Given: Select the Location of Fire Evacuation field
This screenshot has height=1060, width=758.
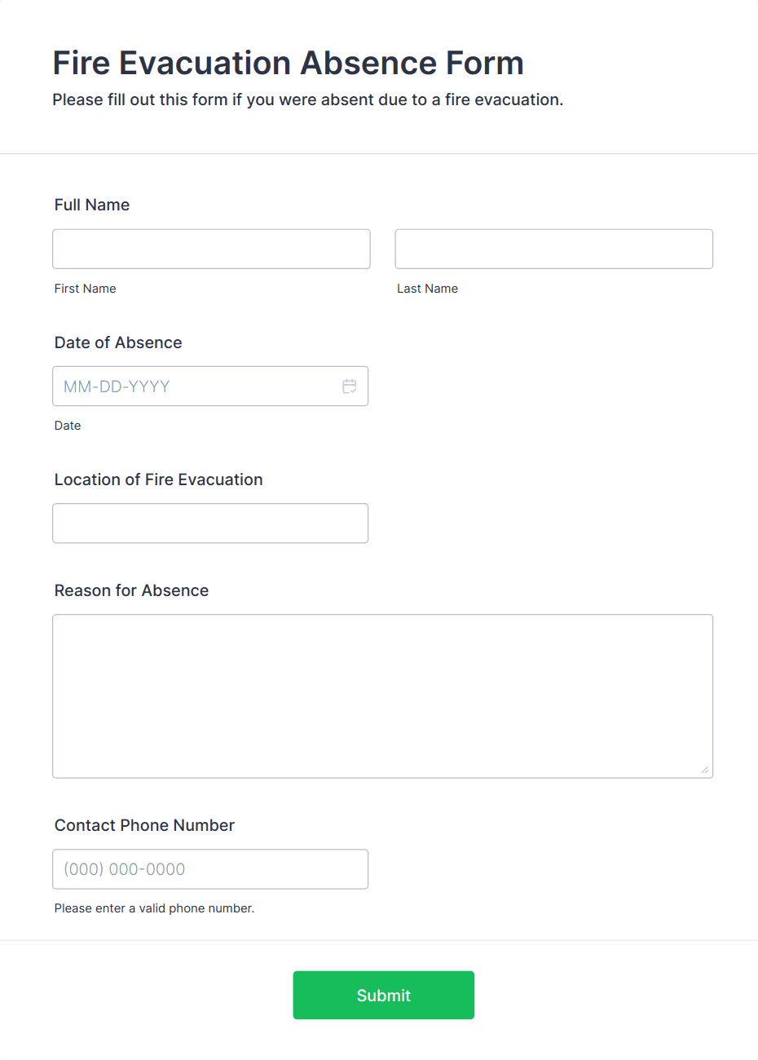Looking at the screenshot, I should pyautogui.click(x=210, y=523).
